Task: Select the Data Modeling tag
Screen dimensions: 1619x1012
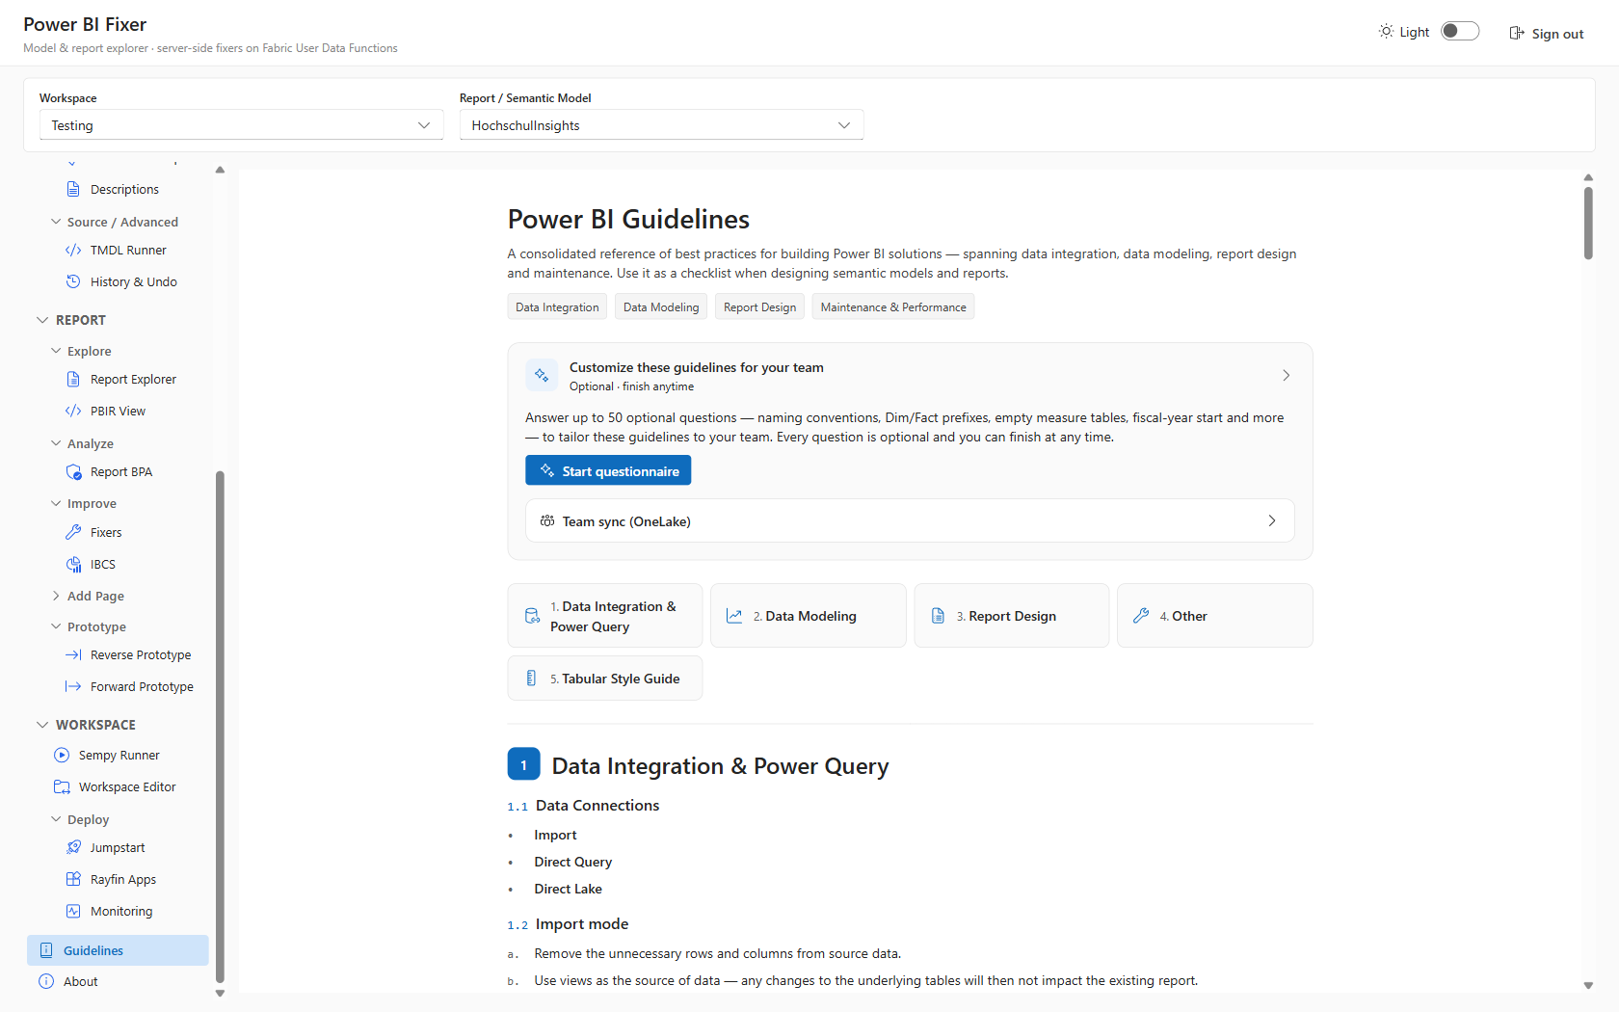Action: 661,306
